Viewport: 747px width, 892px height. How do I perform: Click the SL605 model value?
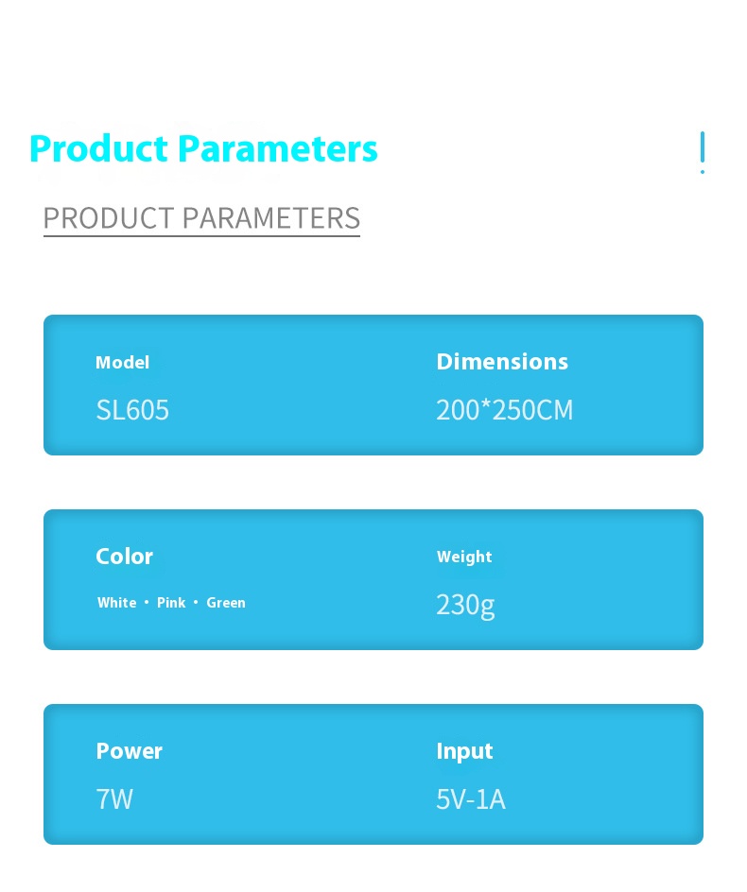click(132, 409)
